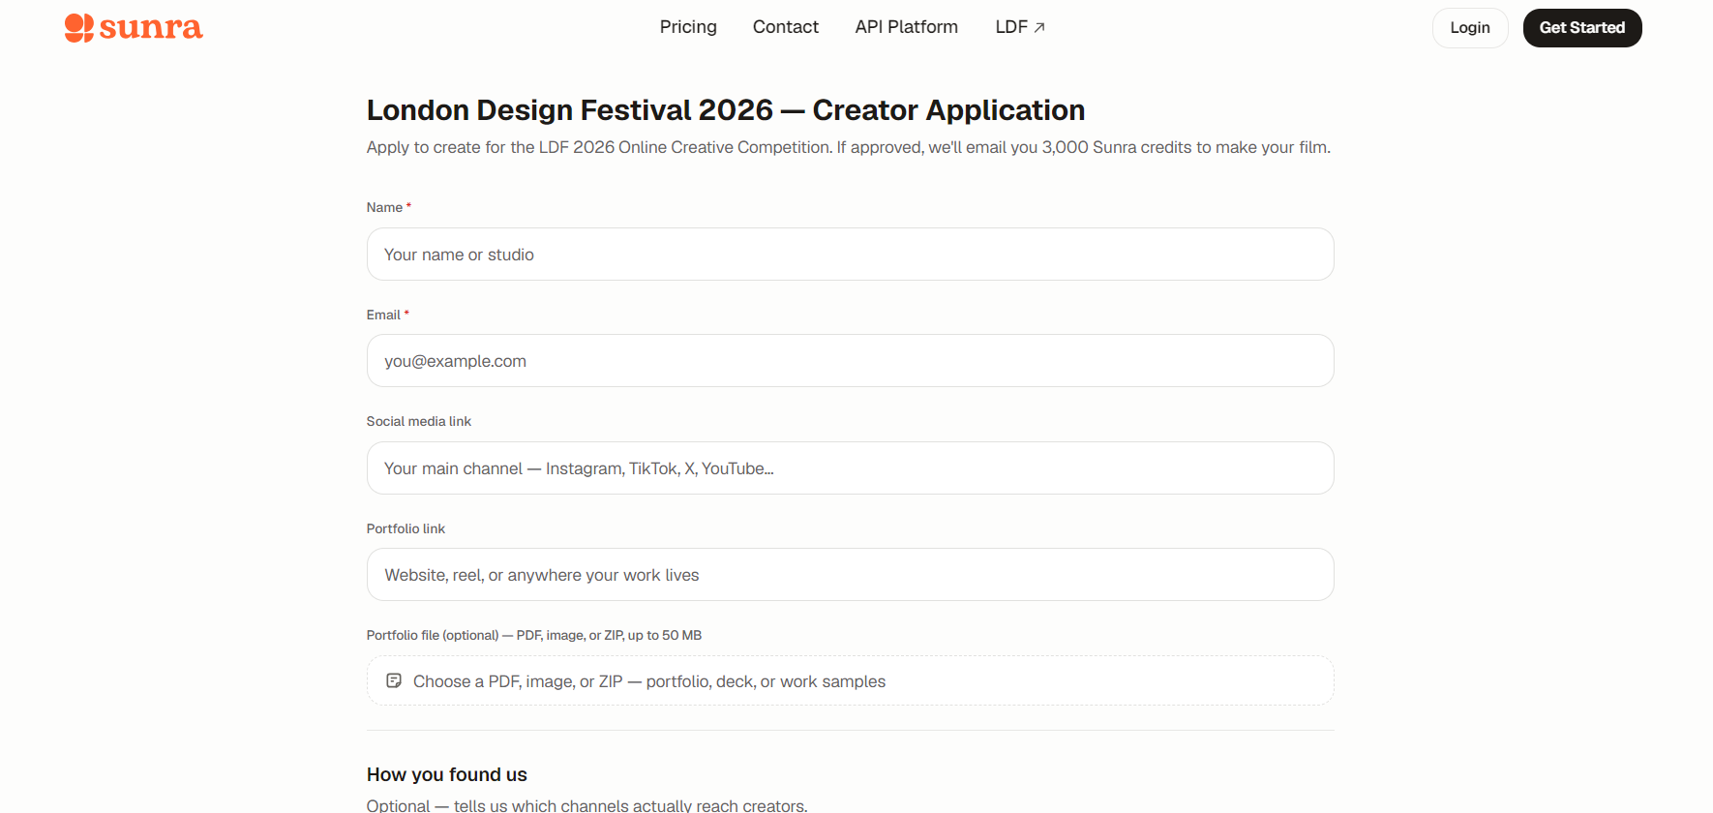1713x813 pixels.
Task: Open the Pricing page
Action: [688, 27]
